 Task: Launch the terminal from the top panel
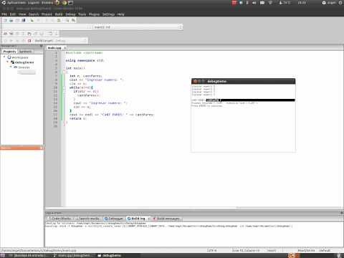point(71,3)
